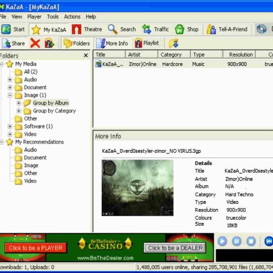This screenshot has width=273, height=273.
Task: Click the Pause button in the player
Action: point(236,241)
